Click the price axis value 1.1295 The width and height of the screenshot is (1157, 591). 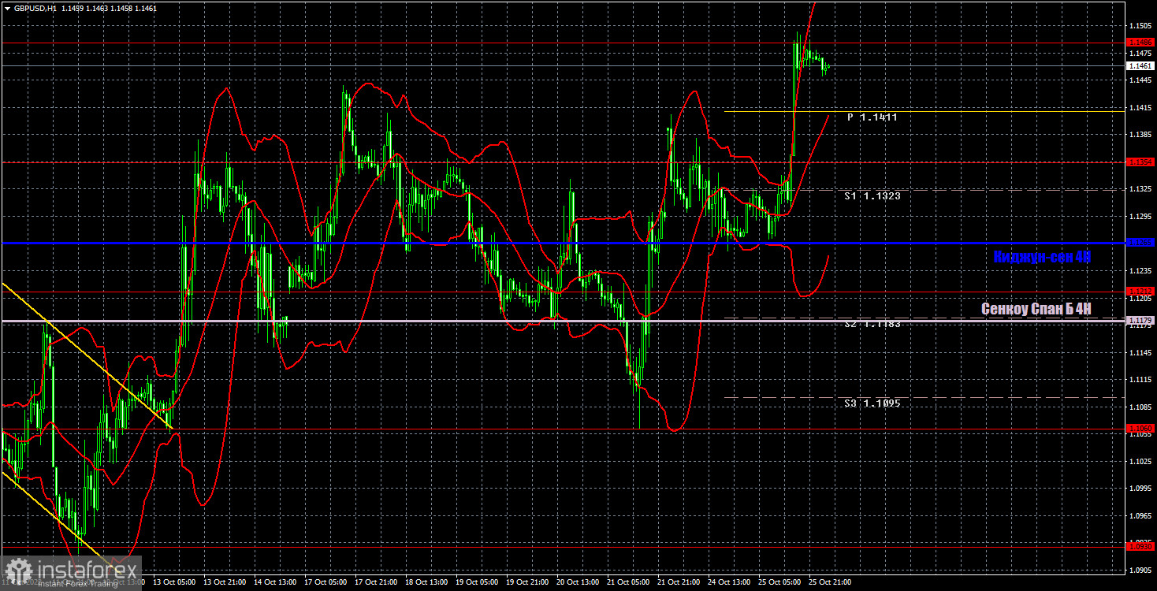(1140, 216)
